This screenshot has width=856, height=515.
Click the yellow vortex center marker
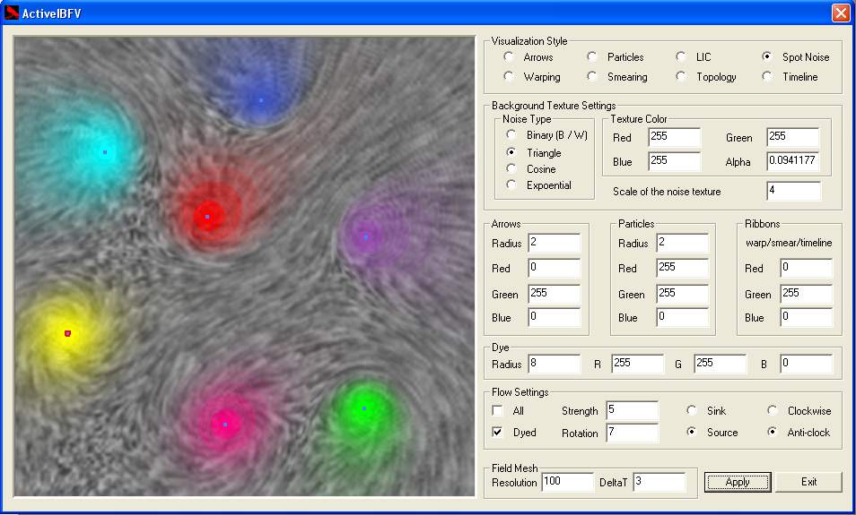67,333
